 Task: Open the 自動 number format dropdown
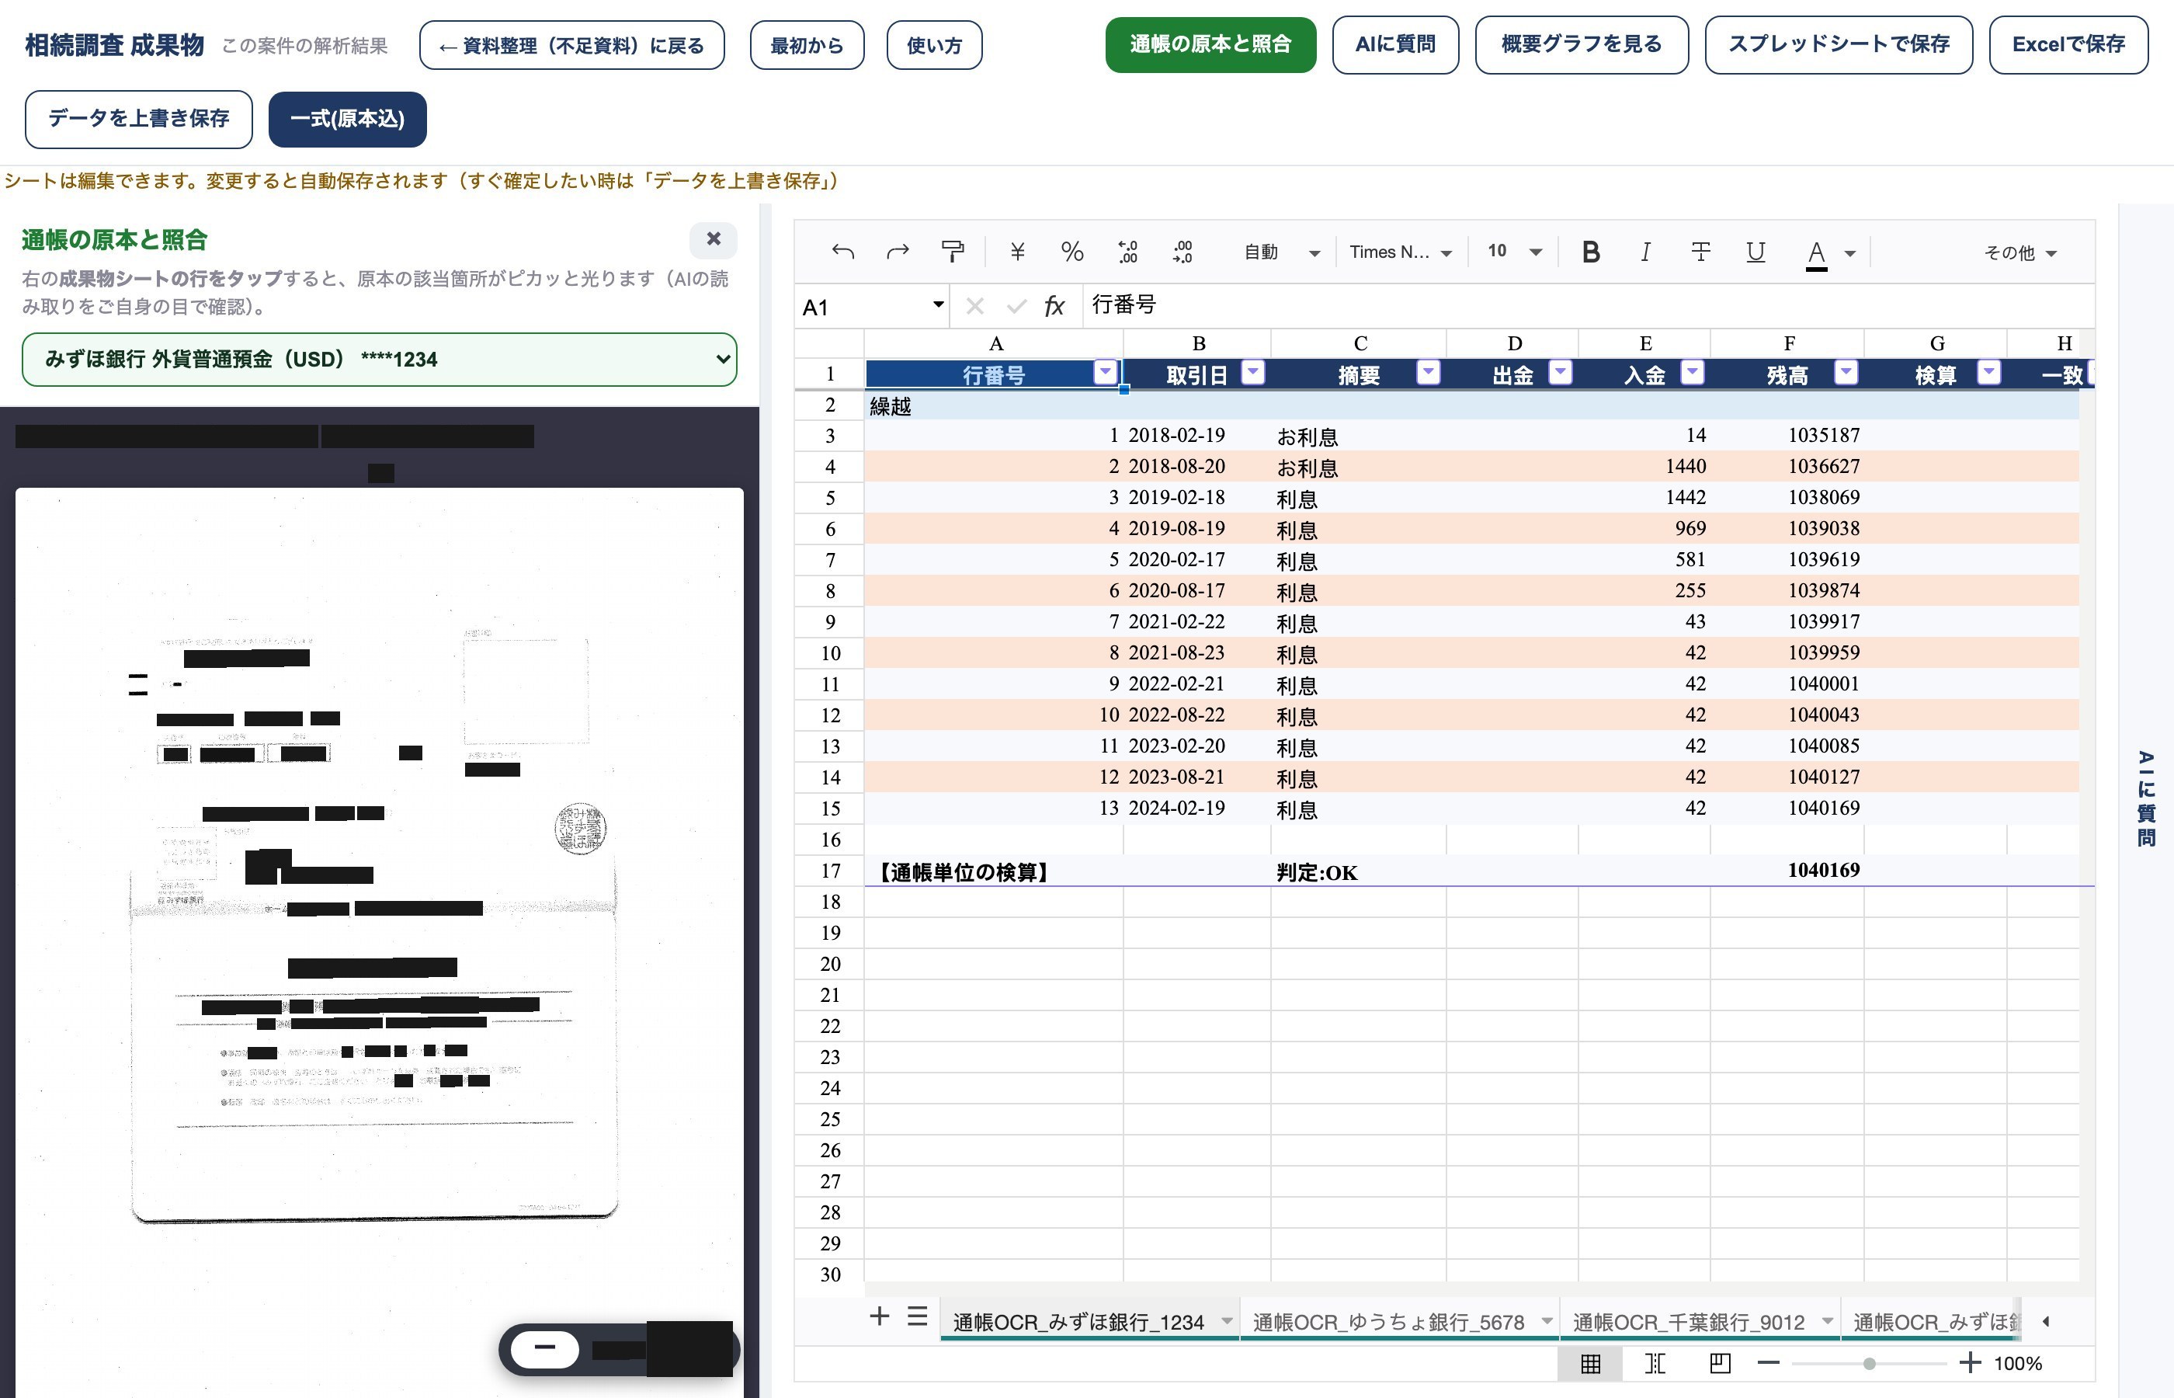1281,252
